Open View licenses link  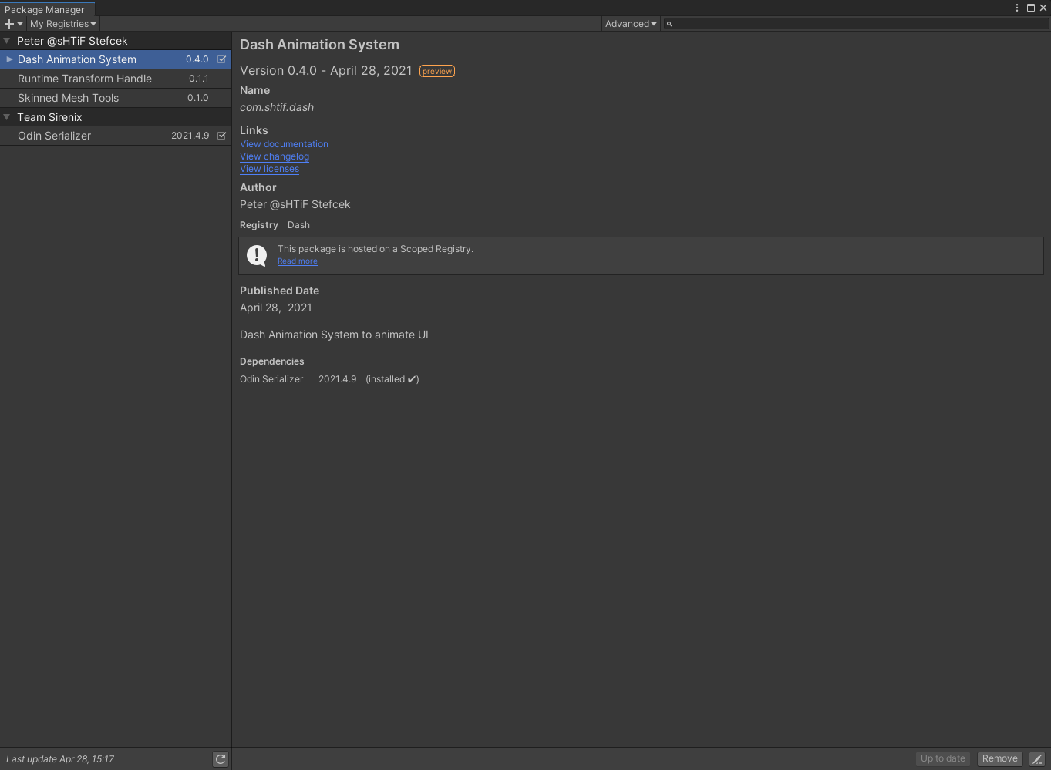click(269, 169)
